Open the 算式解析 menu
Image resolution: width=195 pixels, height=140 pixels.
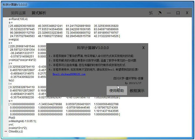click(x=39, y=13)
